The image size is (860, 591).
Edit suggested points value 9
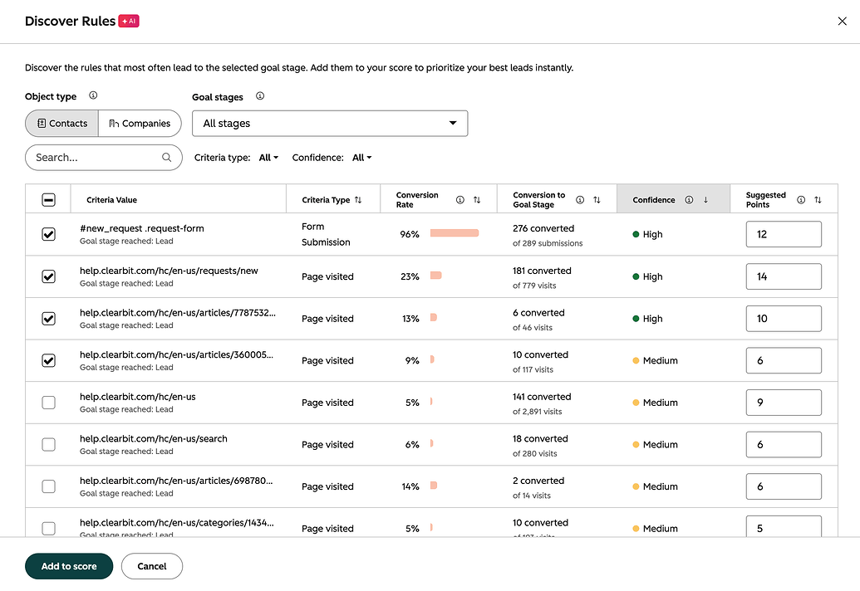[x=784, y=403]
